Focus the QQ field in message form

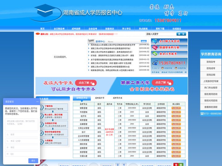[22, 154]
